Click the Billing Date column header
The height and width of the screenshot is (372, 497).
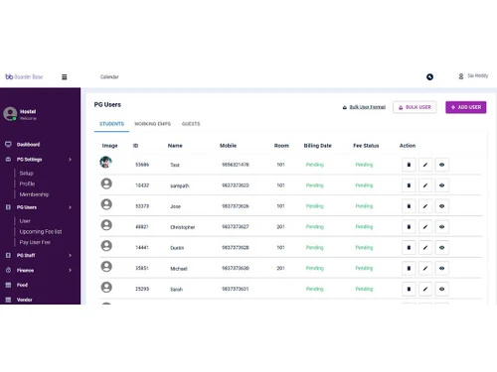317,146
